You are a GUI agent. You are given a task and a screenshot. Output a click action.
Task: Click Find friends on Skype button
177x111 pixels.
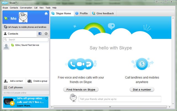[x=81, y=89]
